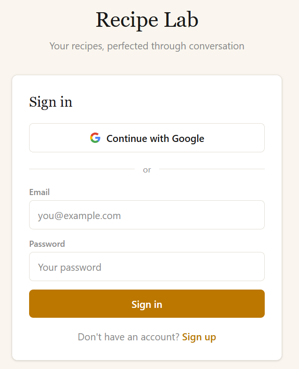Select the you@example.com placeholder text

(79, 216)
